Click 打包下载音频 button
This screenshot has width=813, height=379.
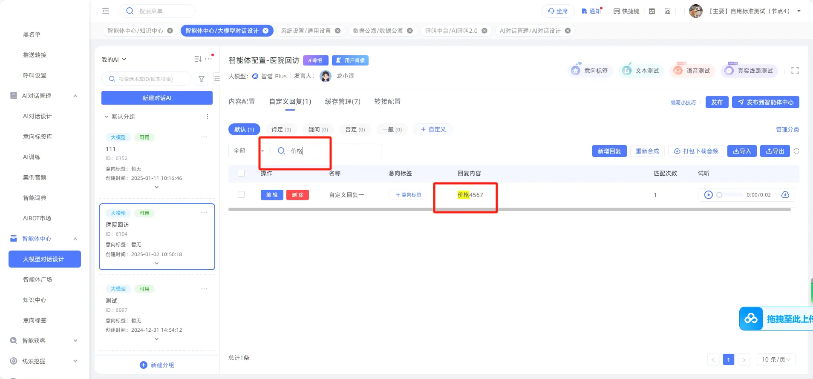click(x=696, y=151)
